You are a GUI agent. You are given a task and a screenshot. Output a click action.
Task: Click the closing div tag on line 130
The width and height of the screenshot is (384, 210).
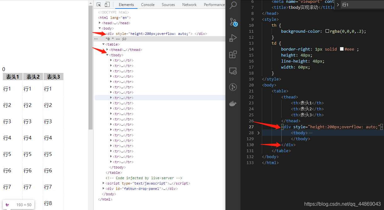288,145
